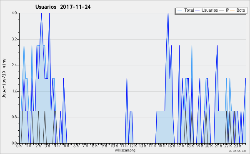The image size is (250, 154).
Task: Click the 3.0 peak at 21 h
Action: pyautogui.click(x=217, y=46)
